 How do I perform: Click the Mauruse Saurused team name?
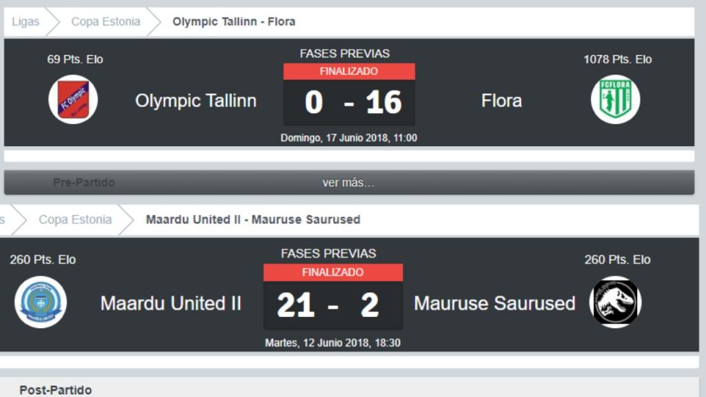494,303
